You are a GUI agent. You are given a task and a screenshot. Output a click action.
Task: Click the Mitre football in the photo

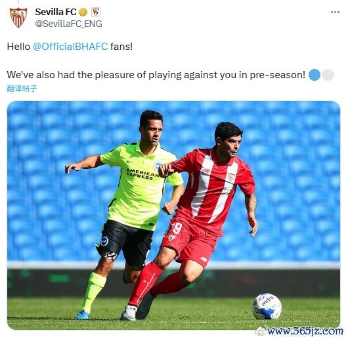(267, 306)
